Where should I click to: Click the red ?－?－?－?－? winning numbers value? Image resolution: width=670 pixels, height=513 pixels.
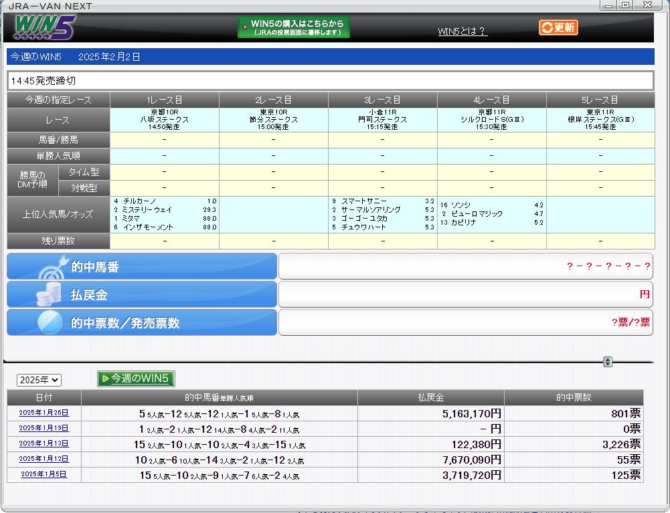click(x=608, y=267)
